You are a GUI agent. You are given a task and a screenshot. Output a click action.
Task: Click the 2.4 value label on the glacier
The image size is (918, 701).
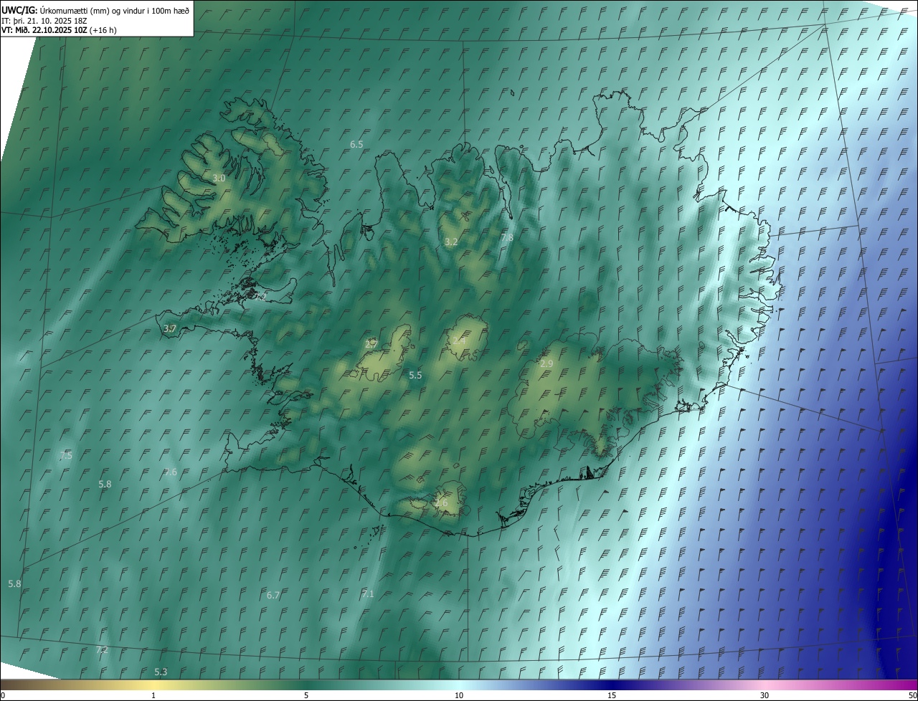point(459,340)
